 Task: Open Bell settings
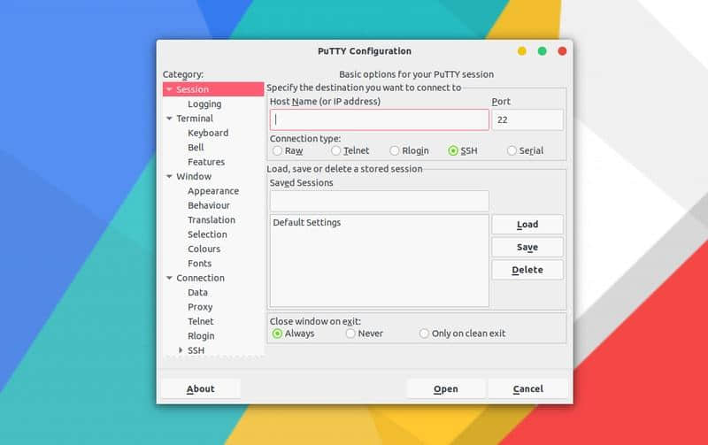coord(196,147)
